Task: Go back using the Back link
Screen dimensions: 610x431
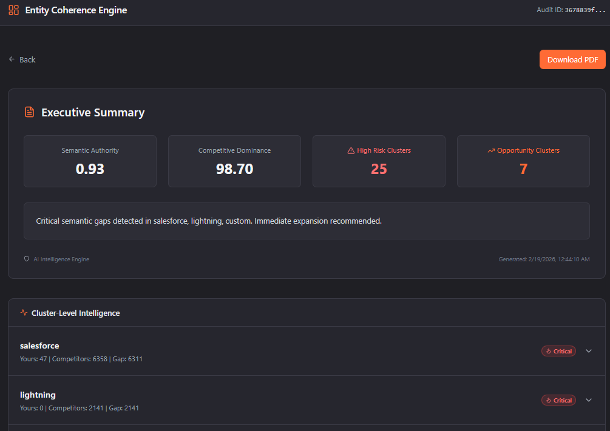Action: 27,59
